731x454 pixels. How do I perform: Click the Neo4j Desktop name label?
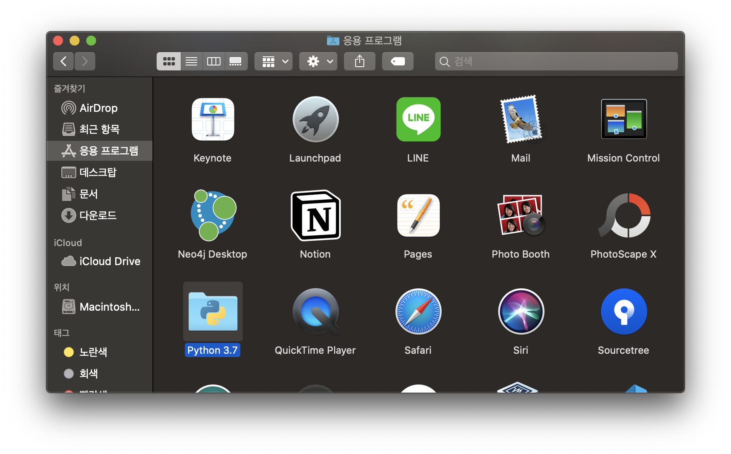coord(213,254)
